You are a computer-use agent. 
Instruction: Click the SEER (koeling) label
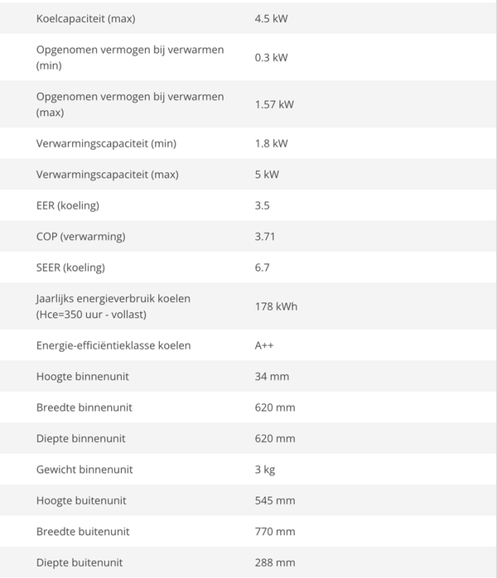(x=70, y=267)
